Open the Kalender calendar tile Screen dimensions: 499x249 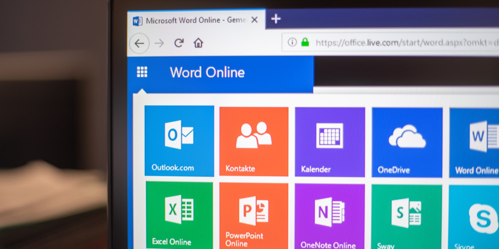pyautogui.click(x=330, y=142)
